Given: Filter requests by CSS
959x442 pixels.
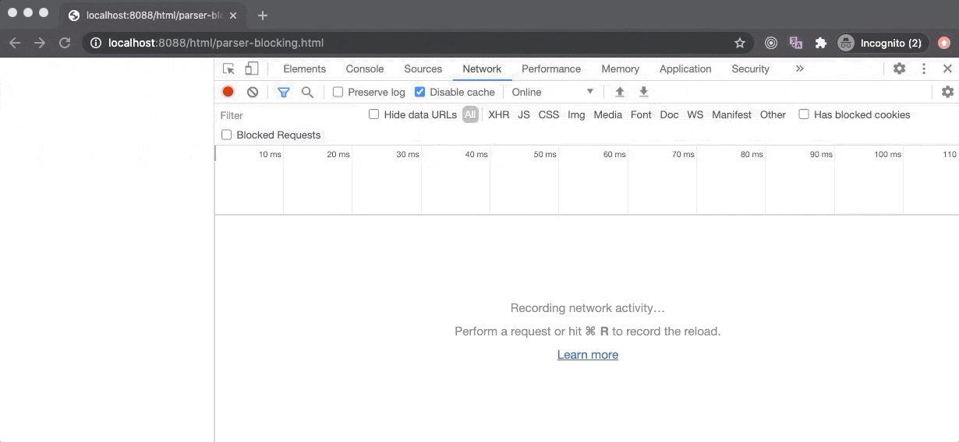Looking at the screenshot, I should [x=549, y=114].
